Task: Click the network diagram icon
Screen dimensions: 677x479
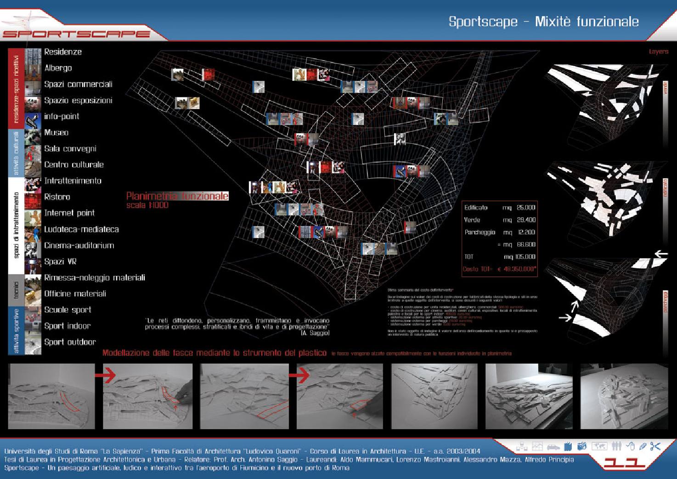Action: (522, 446)
